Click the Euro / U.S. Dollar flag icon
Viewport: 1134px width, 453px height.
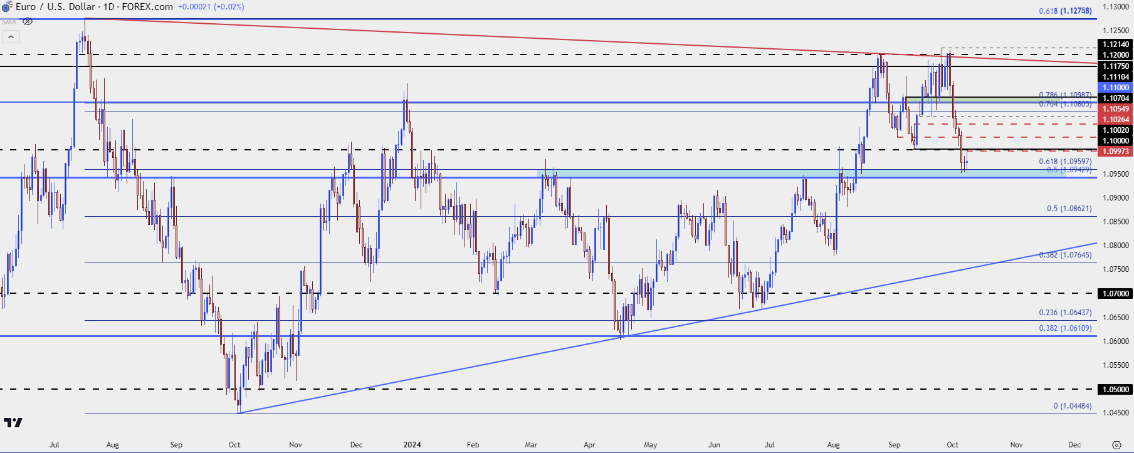pos(6,7)
